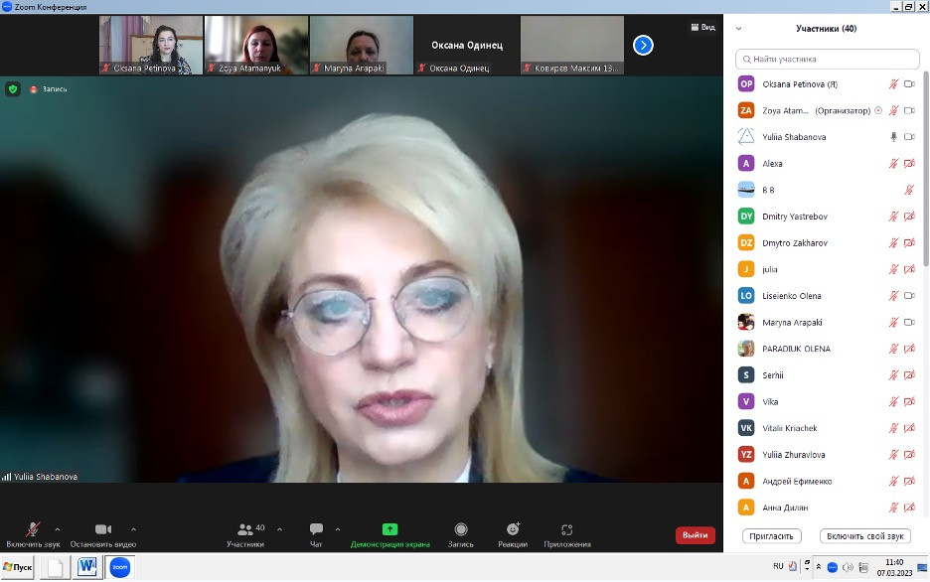Open video options arrow beside Остановить видео
This screenshot has width=930, height=582.
click(x=133, y=529)
